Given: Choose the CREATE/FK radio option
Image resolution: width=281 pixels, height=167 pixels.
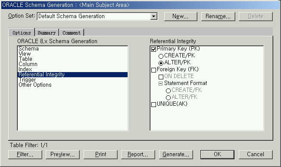Looking at the screenshot, I should pyautogui.click(x=168, y=91).
